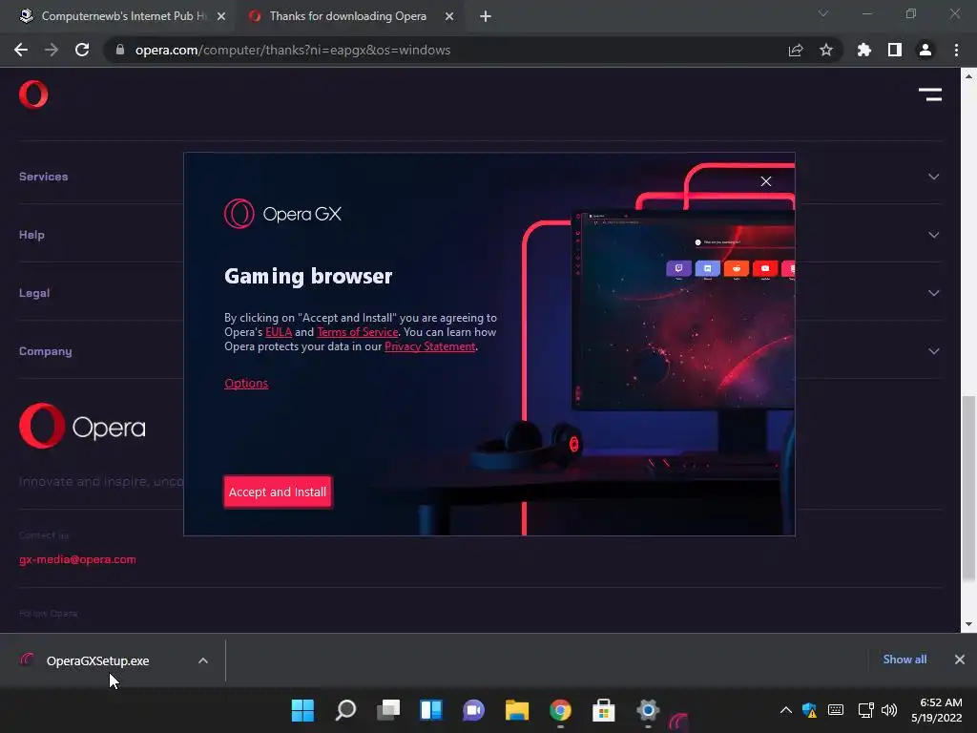Click the Opera GX browser preview image
This screenshot has width=977, height=733.
(683, 310)
